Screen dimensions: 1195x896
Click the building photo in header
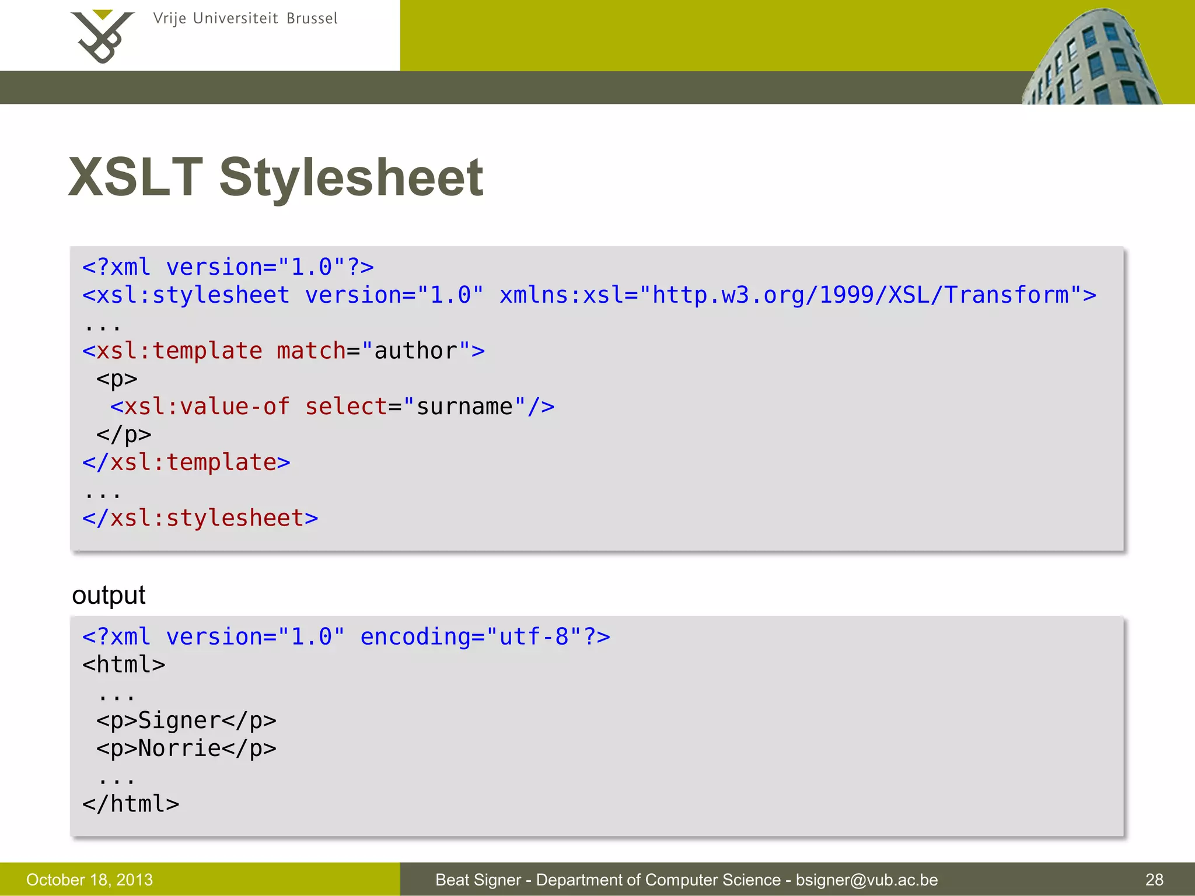pyautogui.click(x=1092, y=56)
